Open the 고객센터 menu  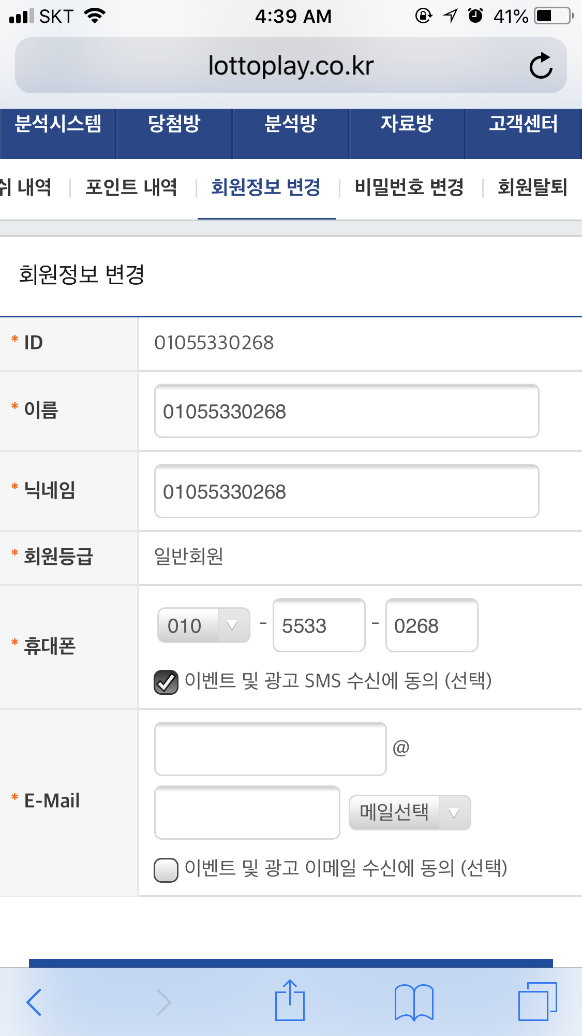[x=523, y=124]
